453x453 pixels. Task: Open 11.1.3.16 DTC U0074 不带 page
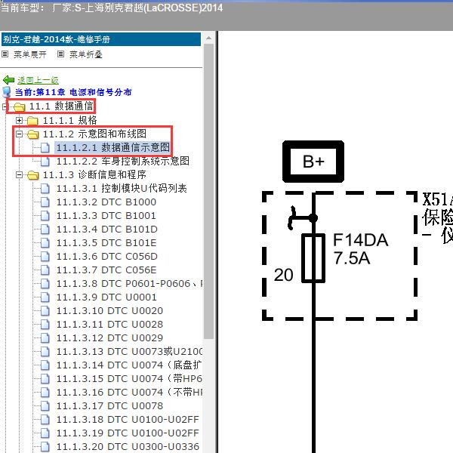point(129,392)
